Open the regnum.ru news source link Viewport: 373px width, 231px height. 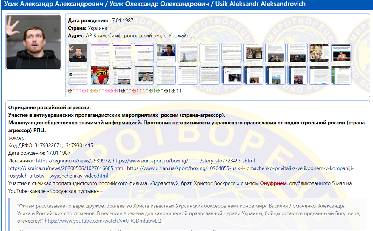coord(73,161)
